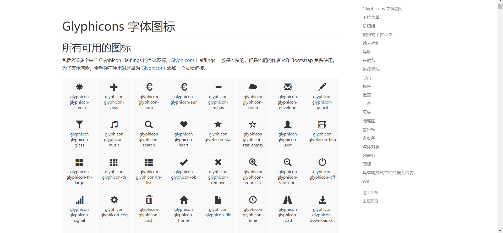Click the th-large grid glyphicon
This screenshot has height=233, width=503.
pyautogui.click(x=79, y=162)
